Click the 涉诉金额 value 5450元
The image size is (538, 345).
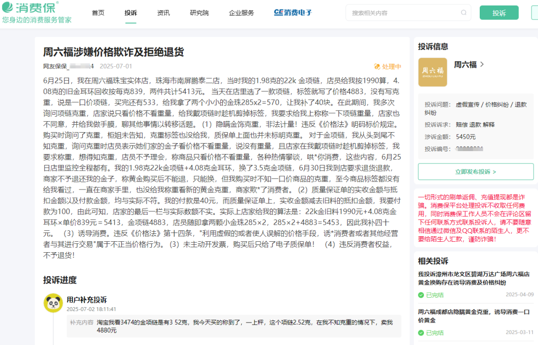[466, 137]
